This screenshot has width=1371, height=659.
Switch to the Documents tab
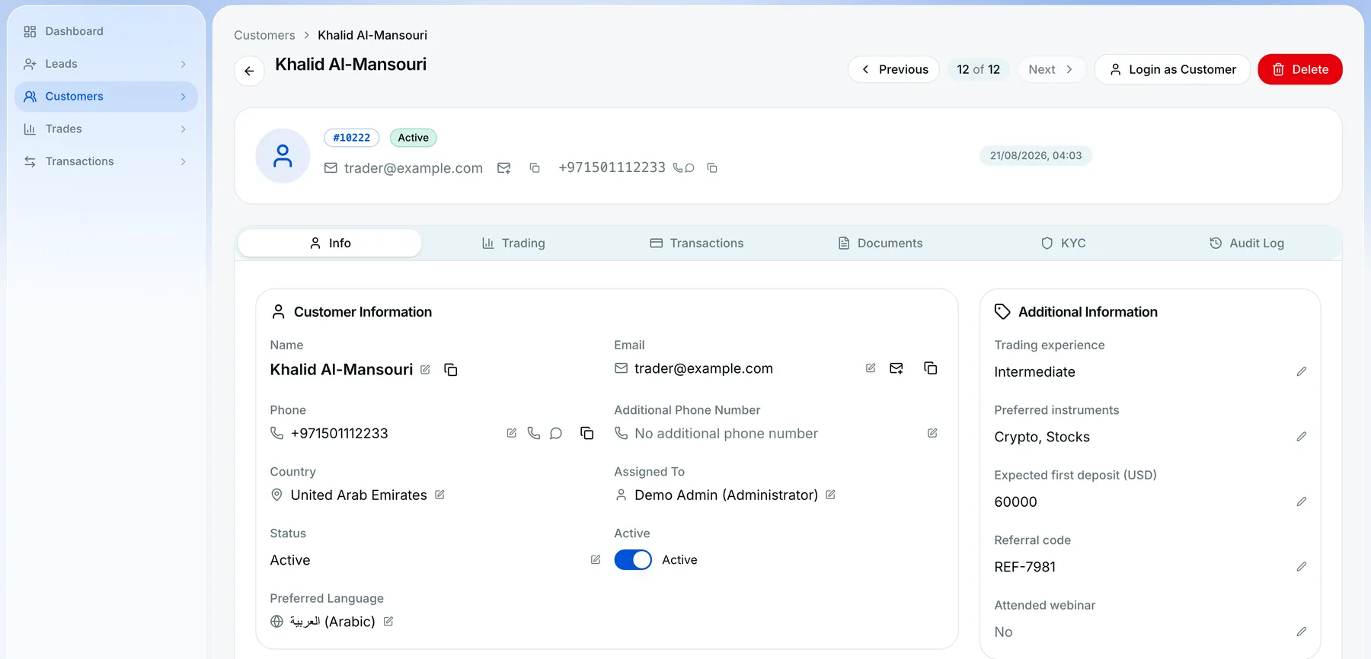880,244
